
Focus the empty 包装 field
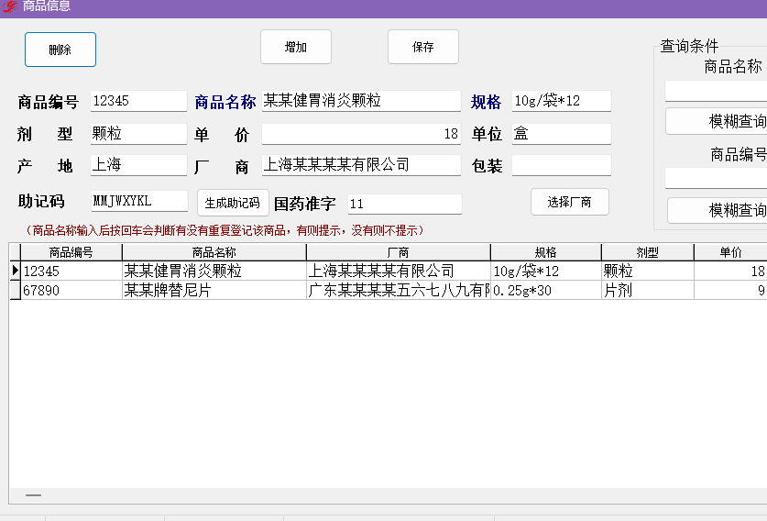562,165
